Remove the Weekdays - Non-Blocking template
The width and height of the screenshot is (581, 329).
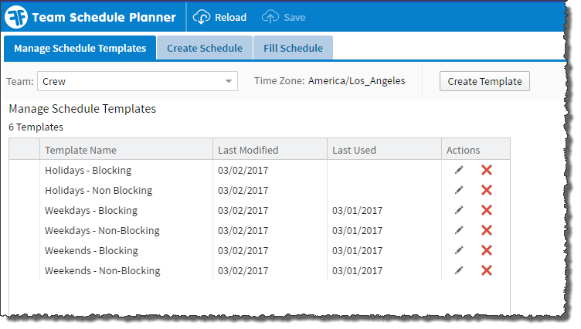(x=487, y=230)
